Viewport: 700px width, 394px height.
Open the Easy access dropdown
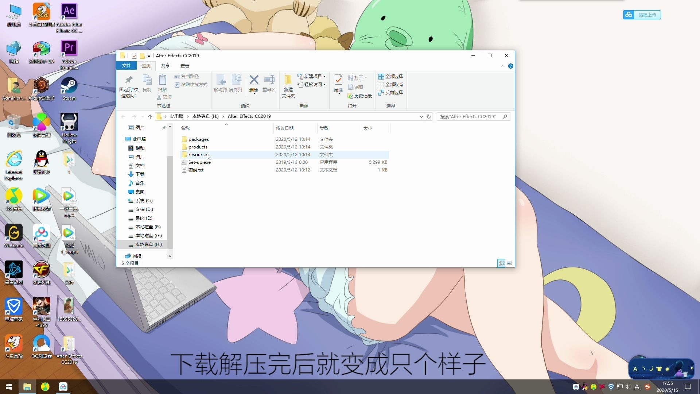[x=312, y=85]
